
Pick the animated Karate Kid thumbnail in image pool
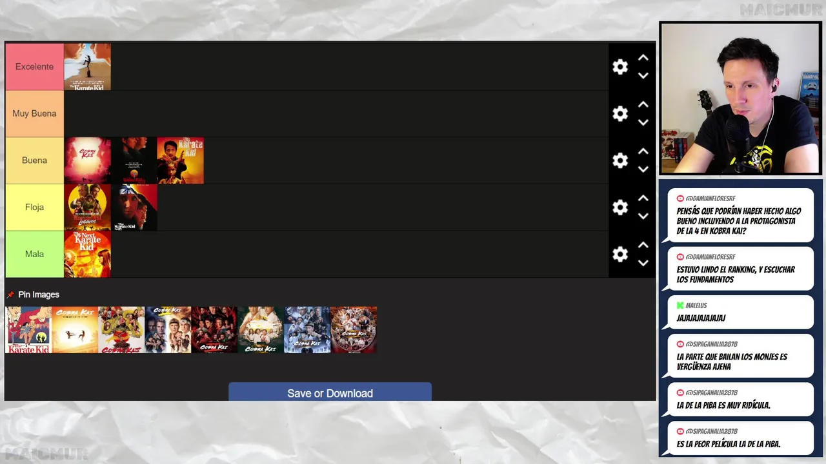coord(28,330)
